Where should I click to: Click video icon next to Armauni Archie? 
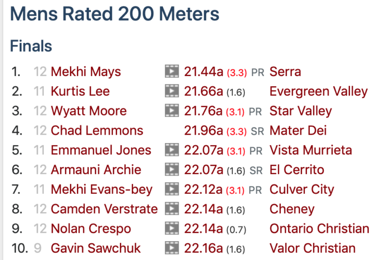[172, 170]
